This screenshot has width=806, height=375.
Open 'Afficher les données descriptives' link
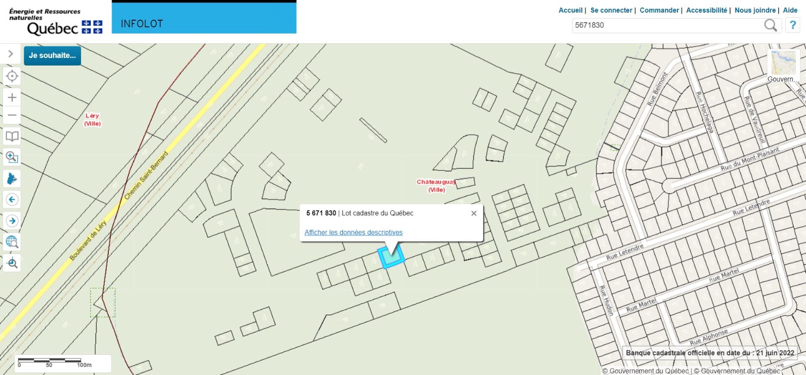tap(354, 232)
